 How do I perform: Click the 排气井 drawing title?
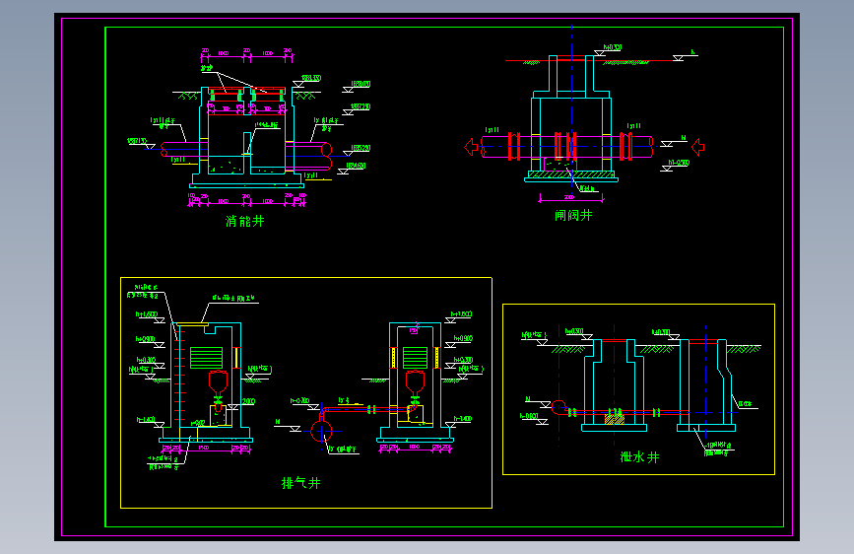(x=300, y=483)
